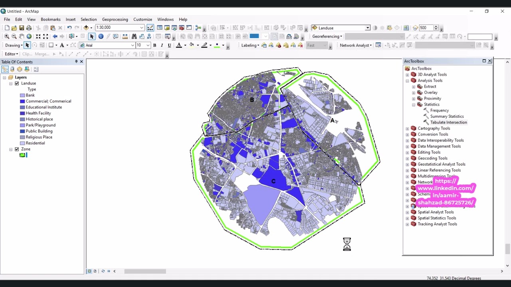Expand the Proximity toolset
The image size is (511, 287).
(414, 98)
